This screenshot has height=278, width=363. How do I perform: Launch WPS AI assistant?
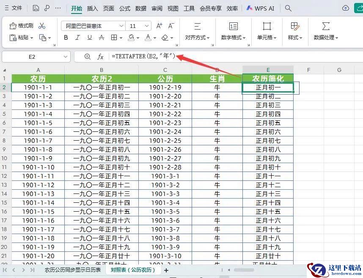click(x=260, y=8)
